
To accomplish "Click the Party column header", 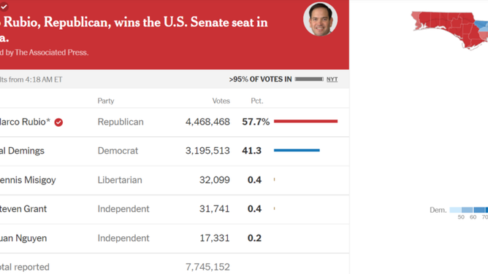I will (106, 101).
